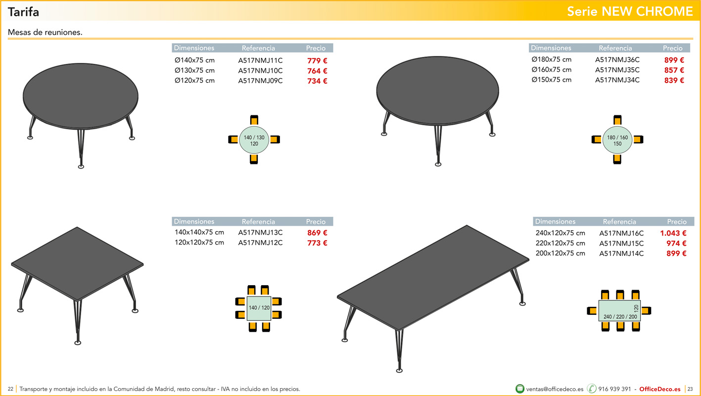Click the 764 € price
This screenshot has width=701, height=396.
click(317, 71)
